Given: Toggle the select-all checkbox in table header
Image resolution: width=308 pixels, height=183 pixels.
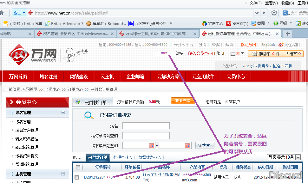Looking at the screenshot, I should pyautogui.click(x=78, y=167).
